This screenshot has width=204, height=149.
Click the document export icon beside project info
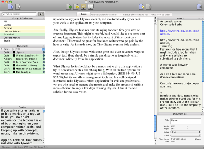click(x=18, y=6)
